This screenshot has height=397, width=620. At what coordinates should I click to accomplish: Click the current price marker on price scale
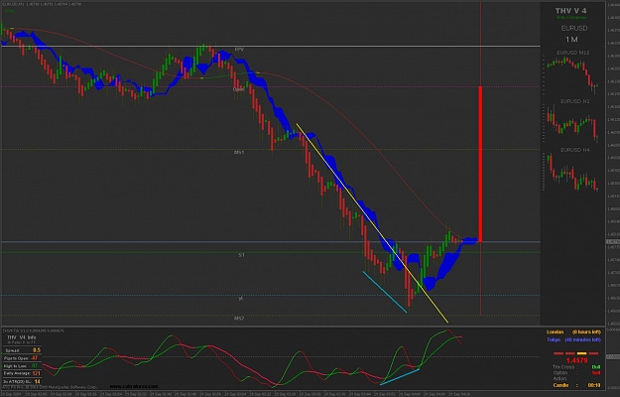pyautogui.click(x=612, y=241)
